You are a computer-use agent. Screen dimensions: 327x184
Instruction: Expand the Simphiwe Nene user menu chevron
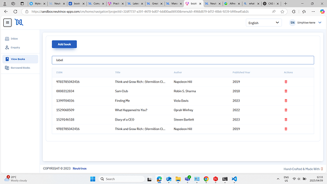point(320,23)
